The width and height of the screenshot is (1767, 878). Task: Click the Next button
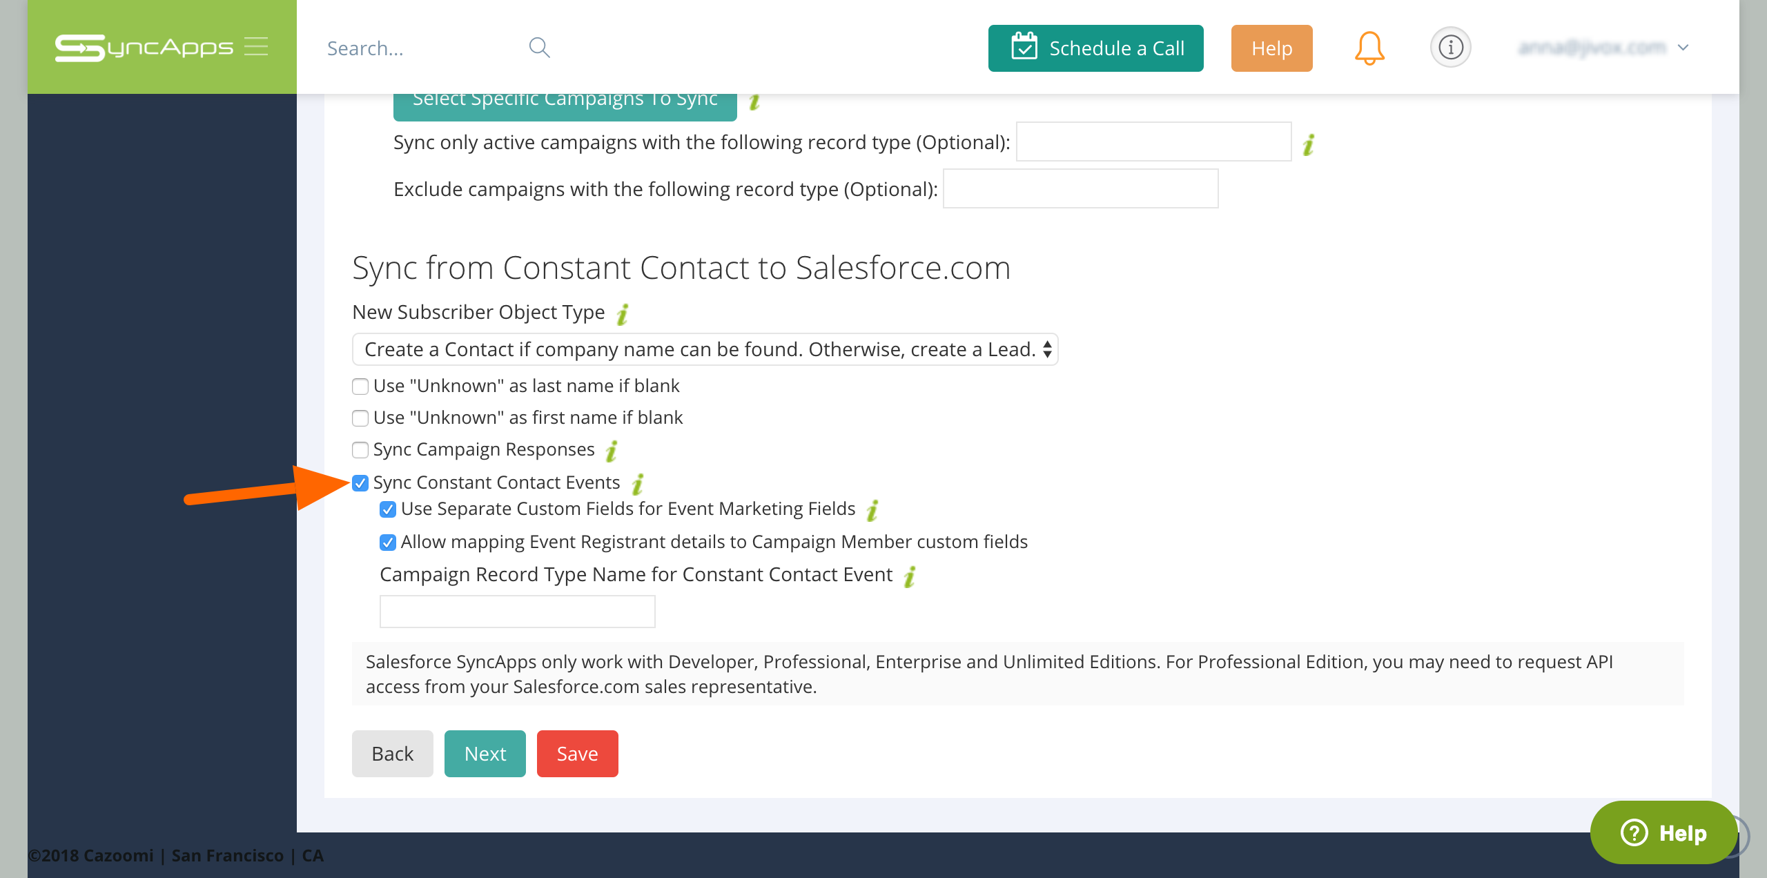pos(485,754)
